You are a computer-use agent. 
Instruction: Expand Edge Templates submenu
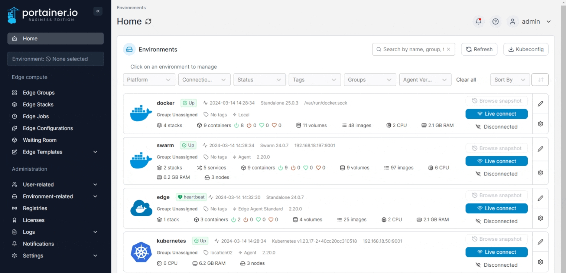[95, 152]
